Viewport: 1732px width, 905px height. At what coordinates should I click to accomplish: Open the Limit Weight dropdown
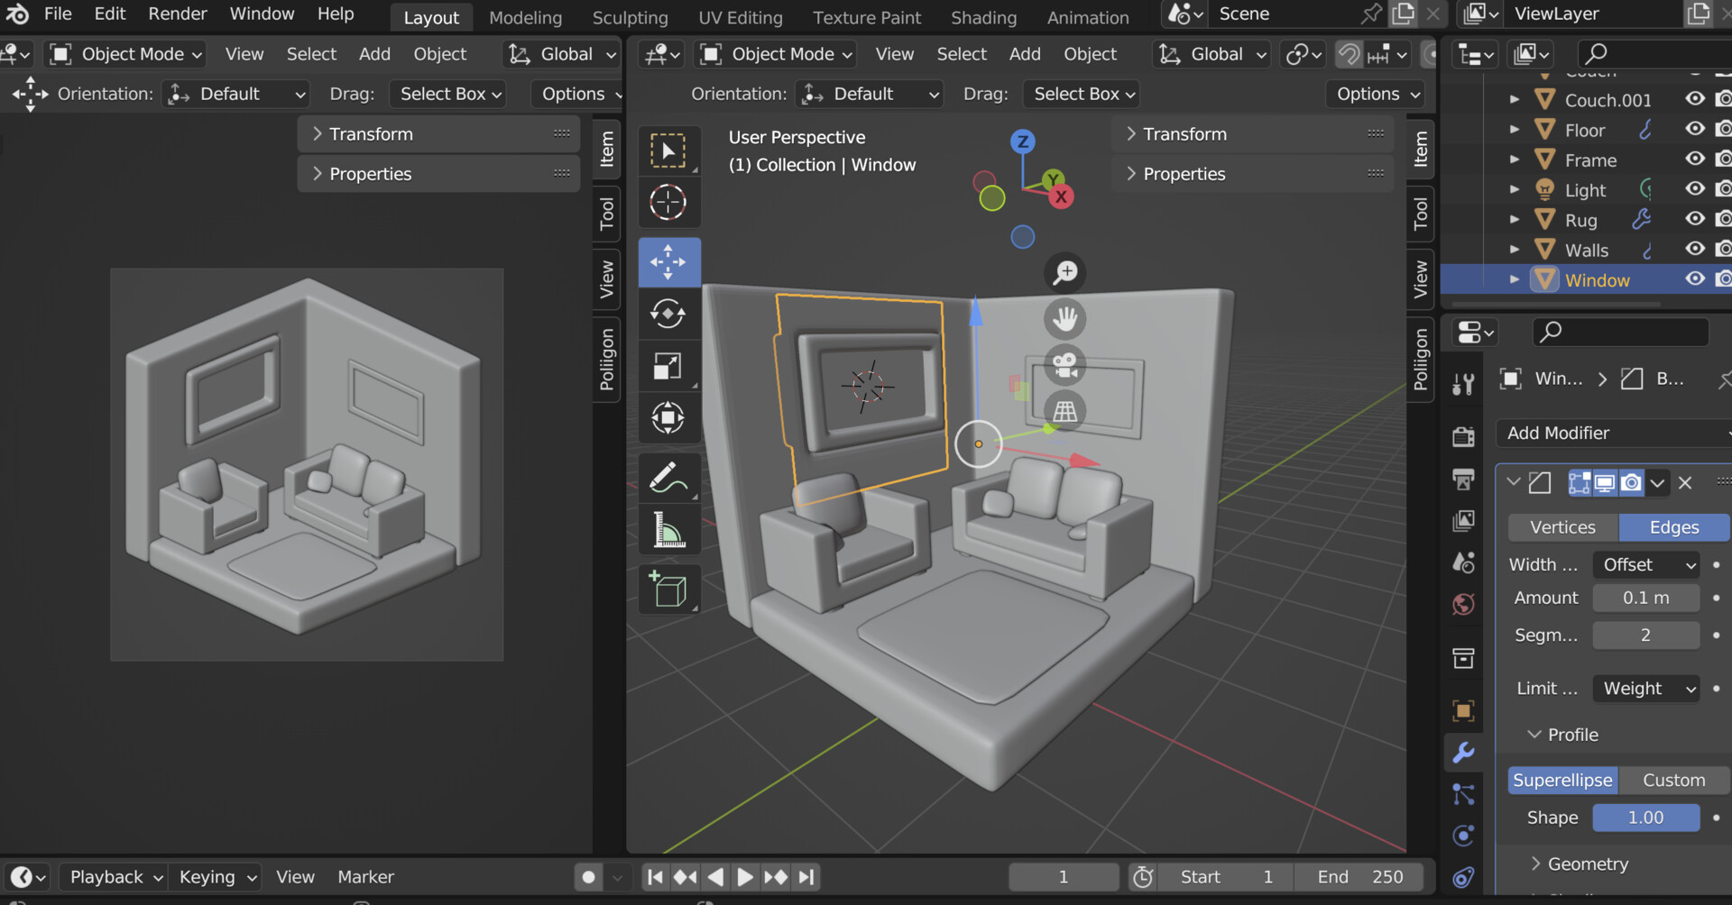point(1646,689)
